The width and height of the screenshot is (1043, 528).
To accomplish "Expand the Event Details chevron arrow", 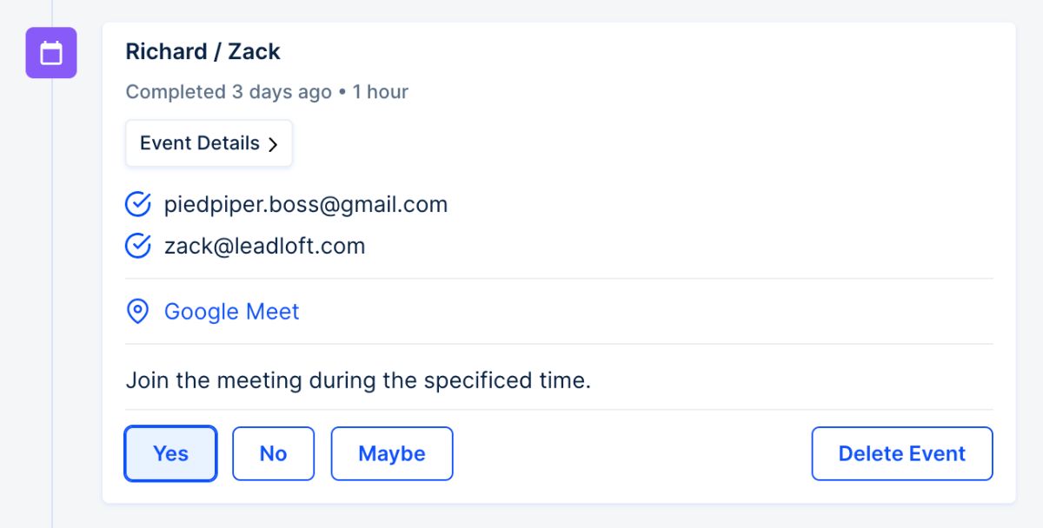I will 273,144.
